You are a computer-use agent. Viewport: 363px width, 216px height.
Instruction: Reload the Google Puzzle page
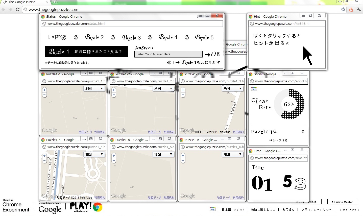pyautogui.click(x=17, y=9)
